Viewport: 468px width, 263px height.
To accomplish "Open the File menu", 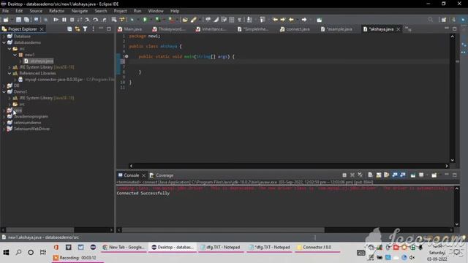I will 5,11.
